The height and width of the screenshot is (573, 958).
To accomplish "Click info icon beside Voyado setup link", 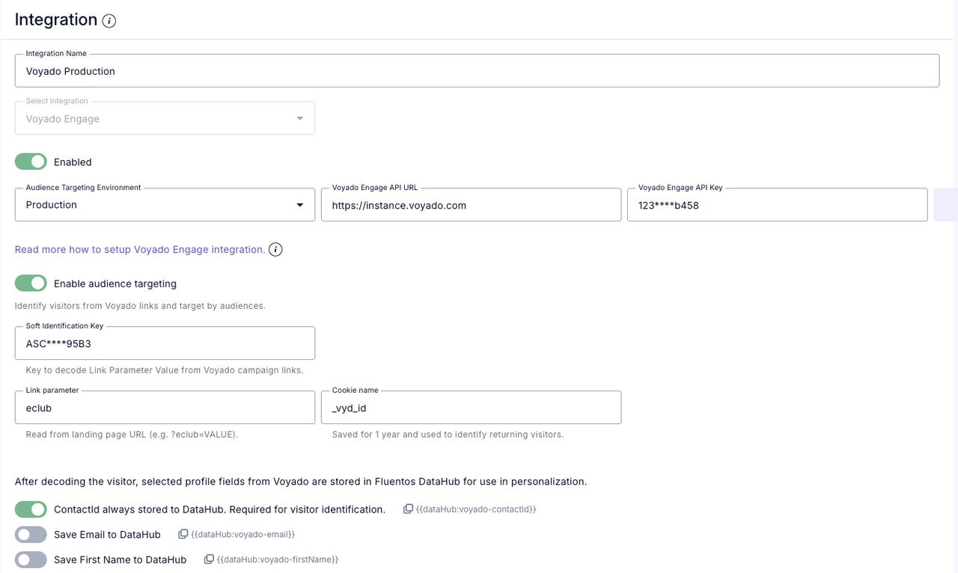I will (x=275, y=250).
